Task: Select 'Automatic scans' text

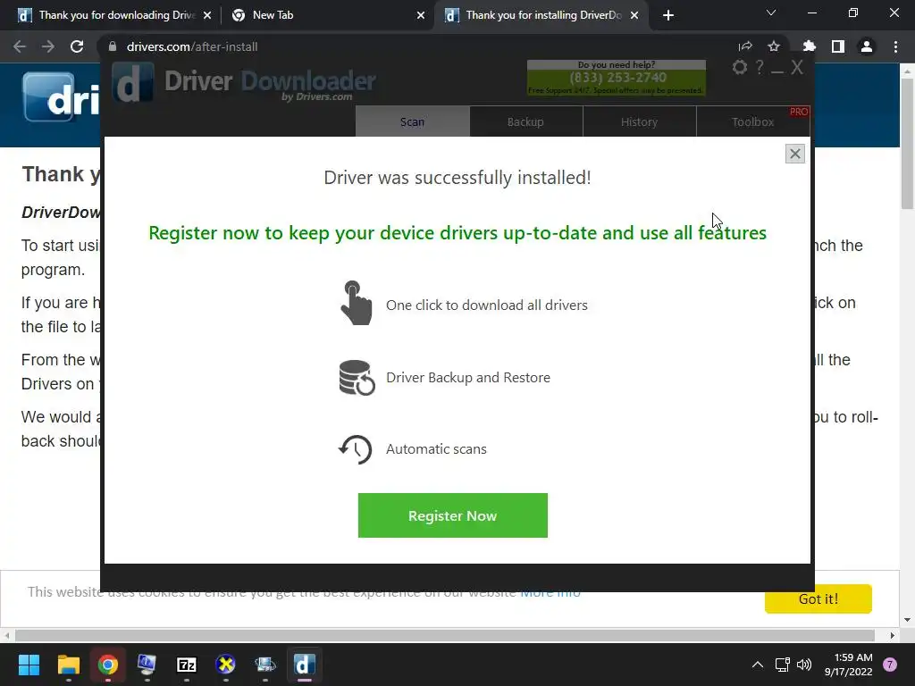Action: [436, 449]
